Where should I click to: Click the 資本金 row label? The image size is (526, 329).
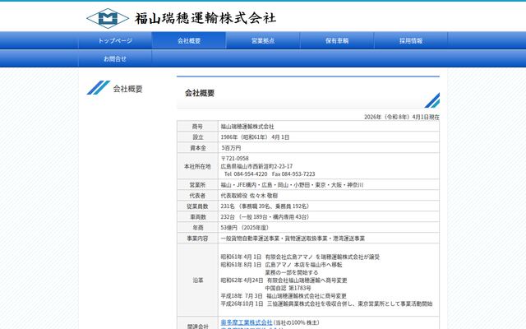point(197,148)
